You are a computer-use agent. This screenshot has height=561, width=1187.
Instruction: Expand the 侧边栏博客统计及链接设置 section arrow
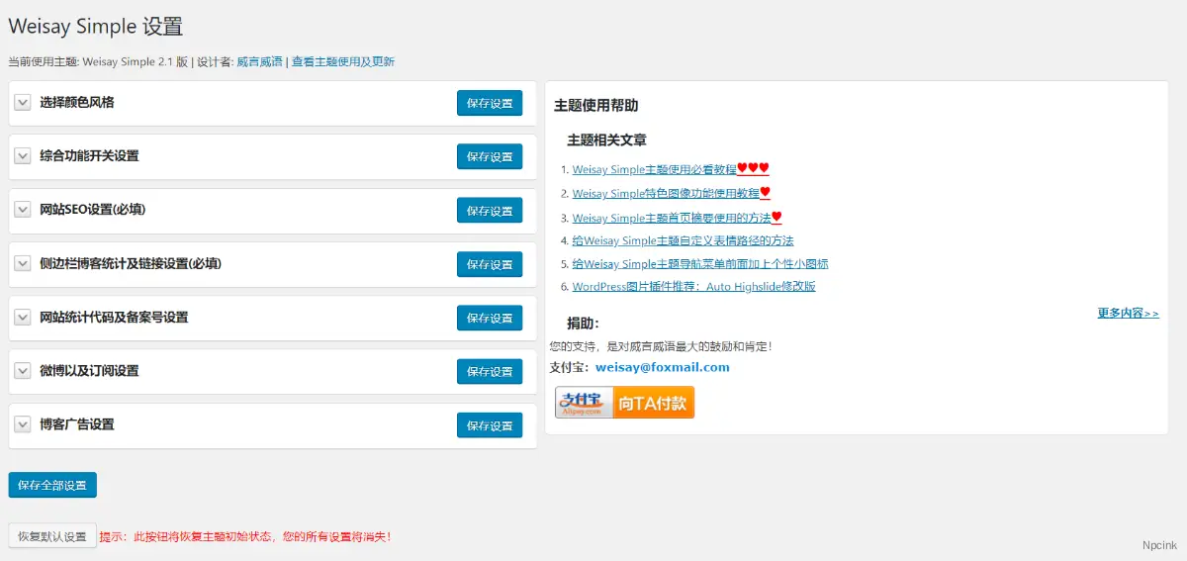coord(24,264)
